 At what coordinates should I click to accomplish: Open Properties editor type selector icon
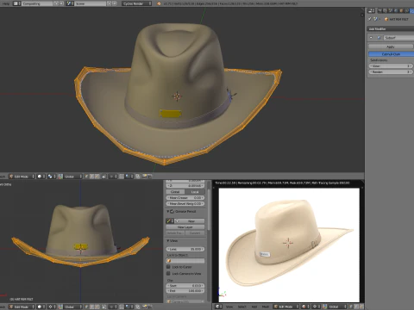pos(372,10)
